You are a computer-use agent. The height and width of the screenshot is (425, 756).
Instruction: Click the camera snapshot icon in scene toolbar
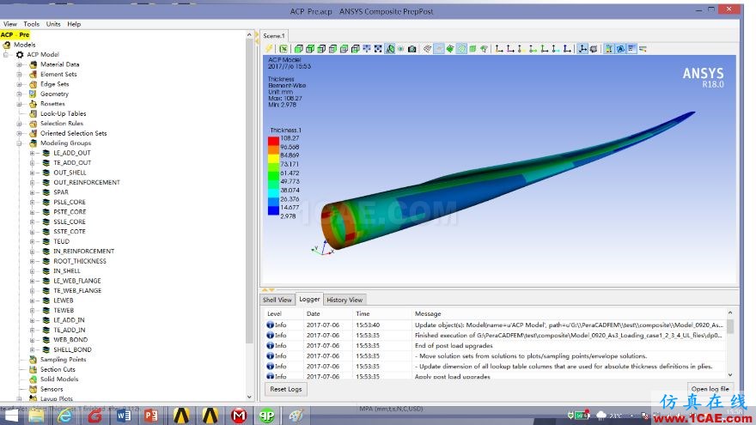(x=412, y=49)
